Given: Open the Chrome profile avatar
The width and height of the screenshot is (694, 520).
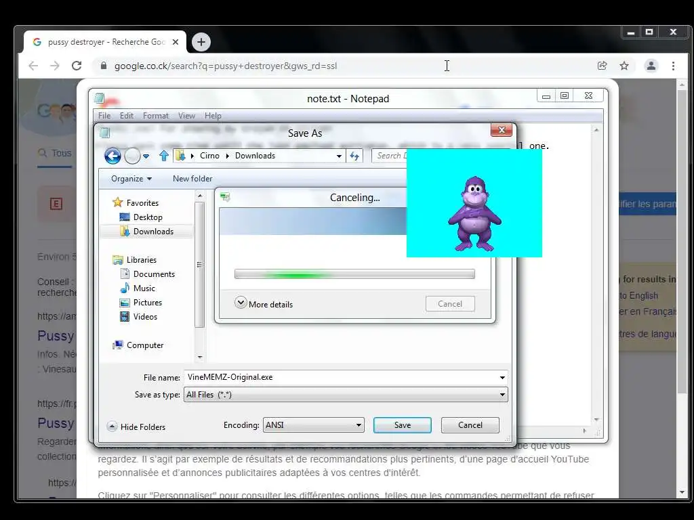Looking at the screenshot, I should pos(651,66).
